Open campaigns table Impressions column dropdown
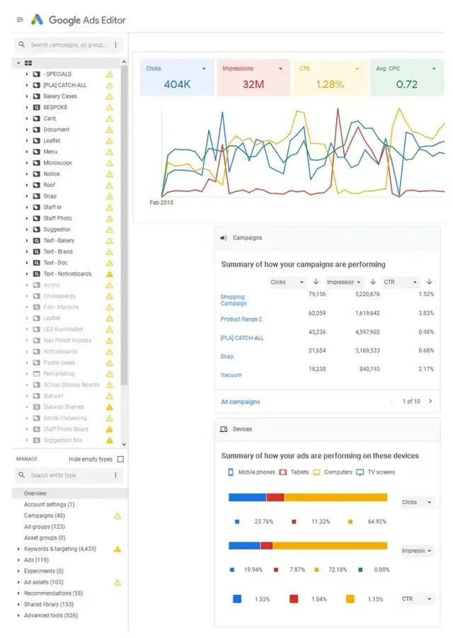This screenshot has width=453, height=638. pos(343,282)
